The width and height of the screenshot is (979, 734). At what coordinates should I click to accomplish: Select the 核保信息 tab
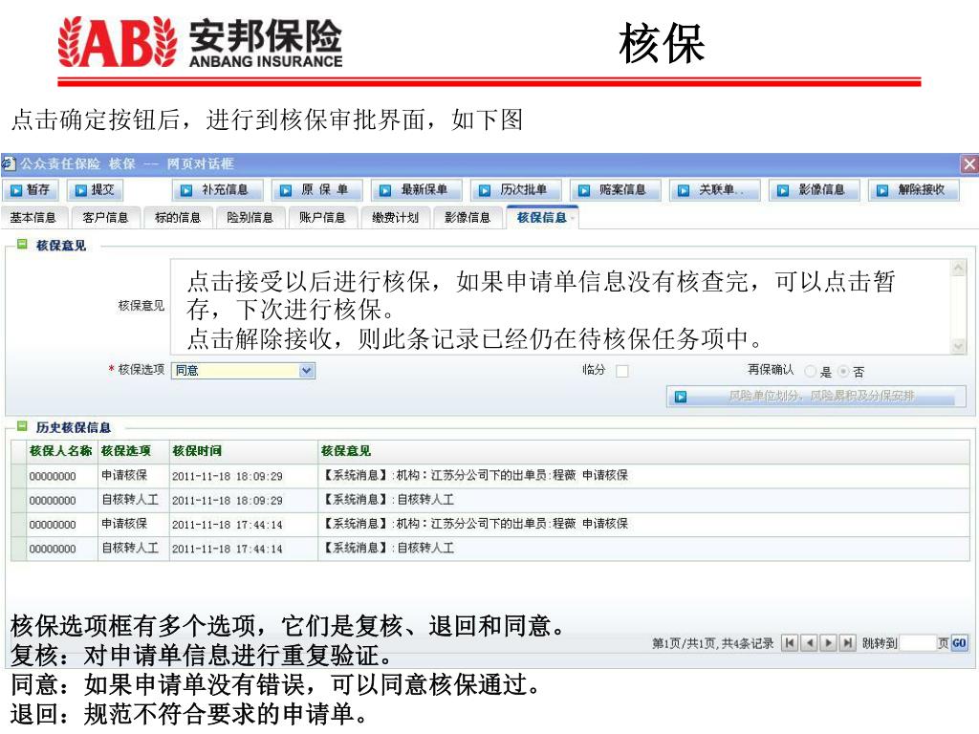(x=542, y=217)
